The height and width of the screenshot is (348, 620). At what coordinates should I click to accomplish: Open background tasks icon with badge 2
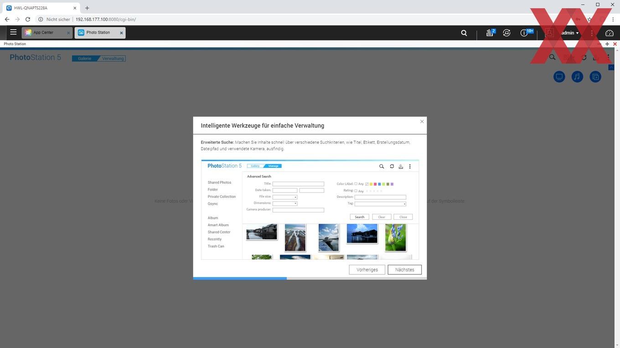pos(490,32)
